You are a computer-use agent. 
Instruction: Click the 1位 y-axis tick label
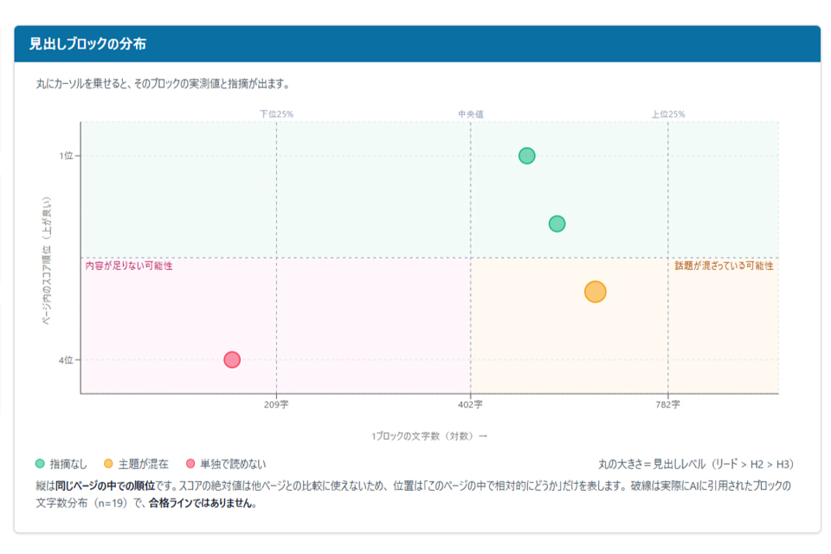[66, 156]
